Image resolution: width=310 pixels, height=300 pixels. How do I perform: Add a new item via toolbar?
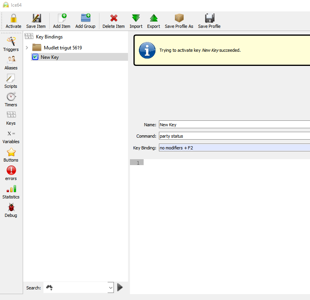(x=62, y=18)
